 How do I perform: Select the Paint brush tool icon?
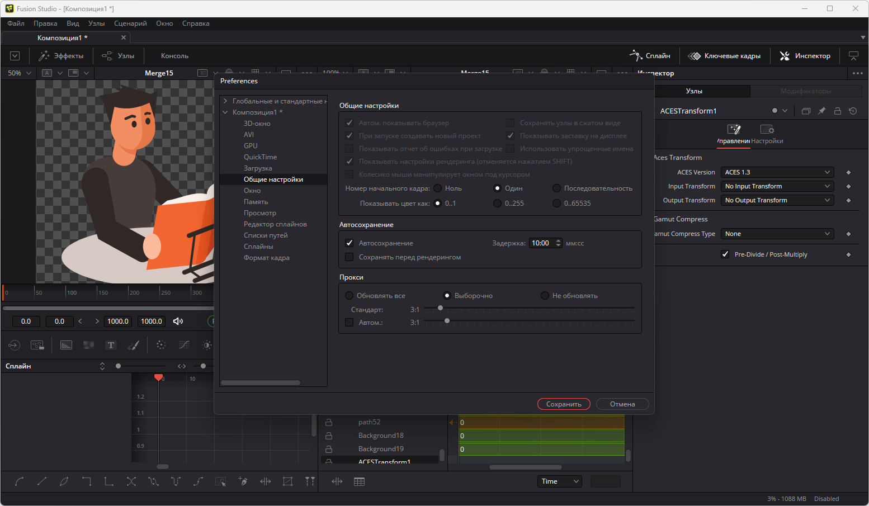133,345
